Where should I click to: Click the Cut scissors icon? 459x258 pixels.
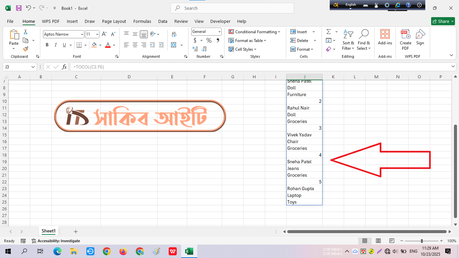(x=26, y=32)
